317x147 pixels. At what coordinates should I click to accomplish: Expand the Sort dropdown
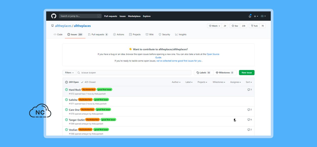pos(249,82)
